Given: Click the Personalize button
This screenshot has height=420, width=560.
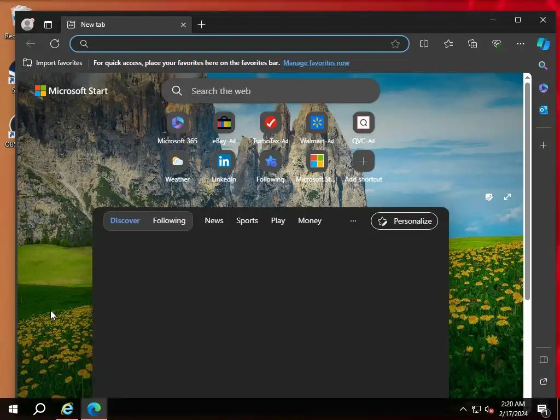Looking at the screenshot, I should click(404, 221).
